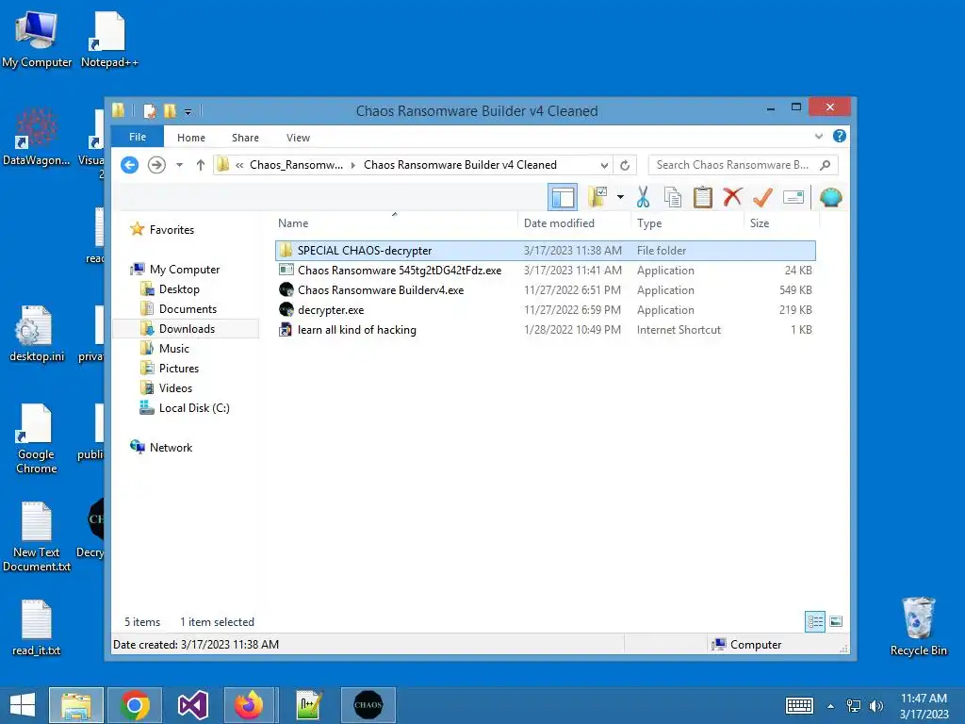The image size is (965, 724).
Task: Click the Paste clipboard icon in toolbar
Action: 702,198
